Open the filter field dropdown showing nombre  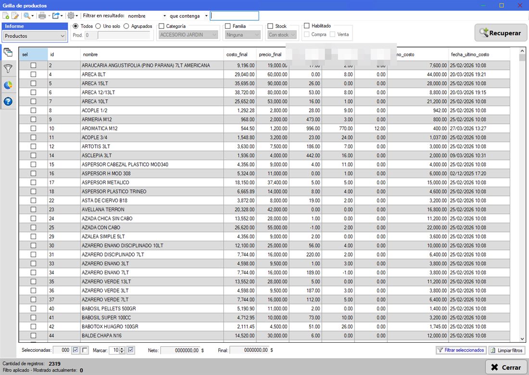147,16
